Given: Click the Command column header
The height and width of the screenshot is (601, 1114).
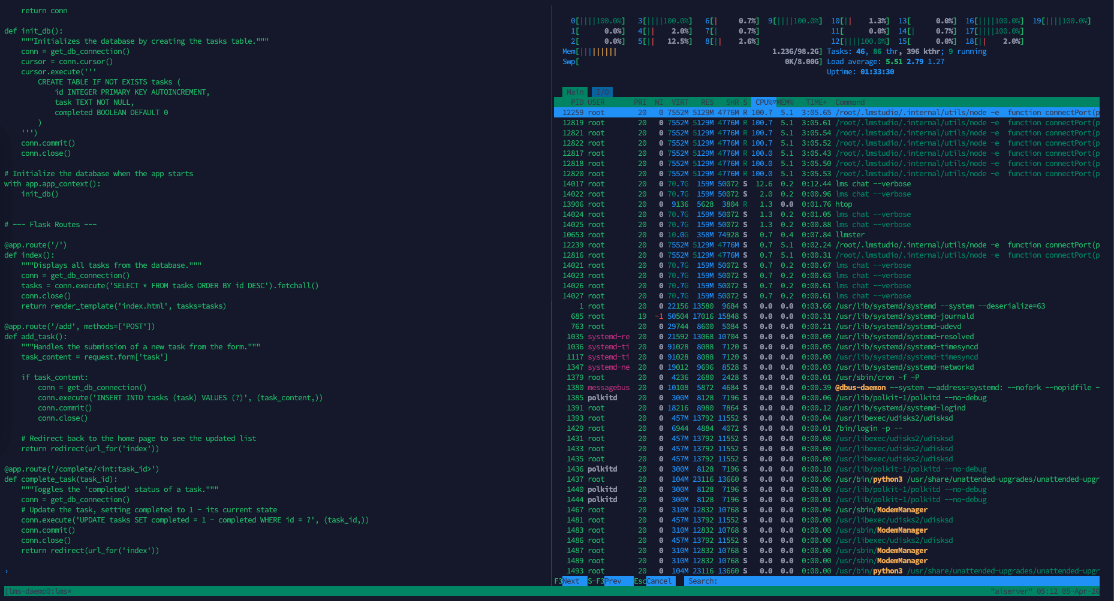Looking at the screenshot, I should pyautogui.click(x=850, y=102).
